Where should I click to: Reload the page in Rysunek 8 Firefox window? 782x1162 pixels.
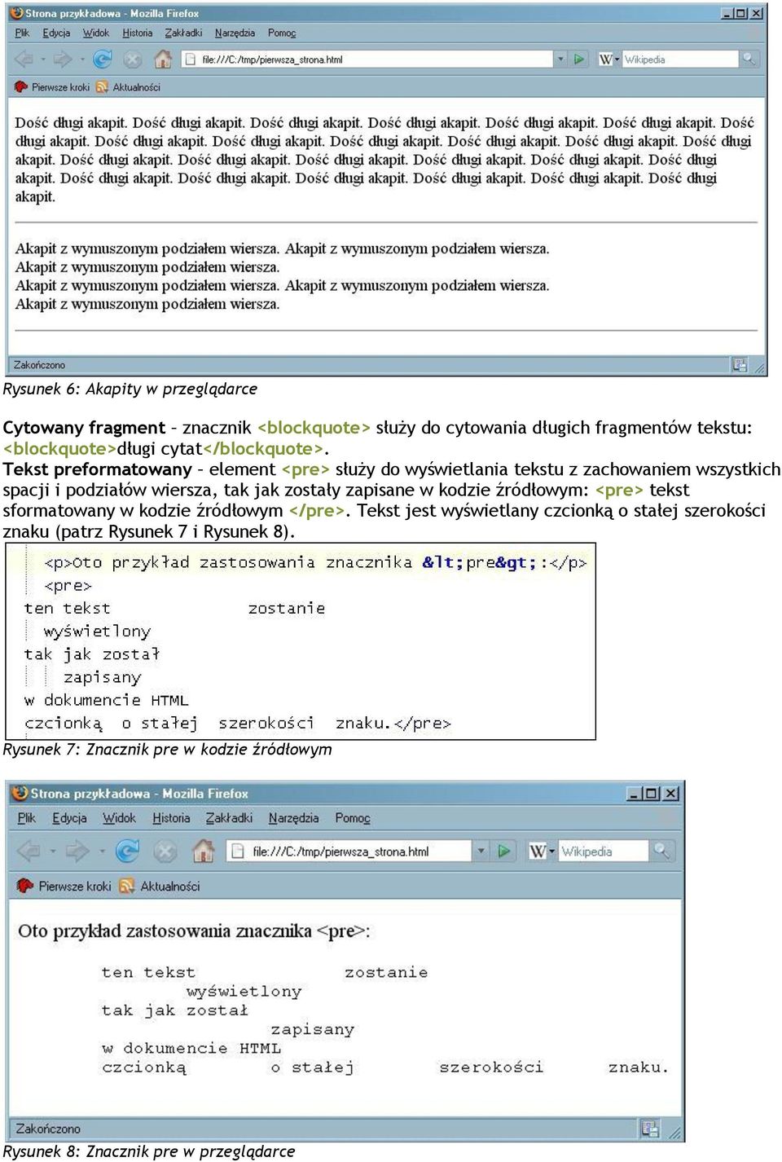click(x=127, y=852)
